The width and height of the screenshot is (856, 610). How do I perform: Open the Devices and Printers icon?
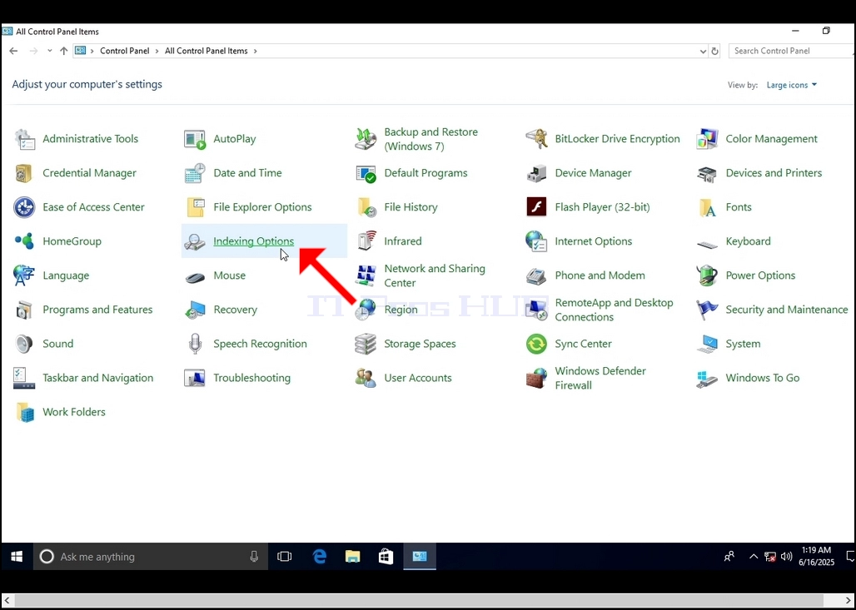[708, 173]
